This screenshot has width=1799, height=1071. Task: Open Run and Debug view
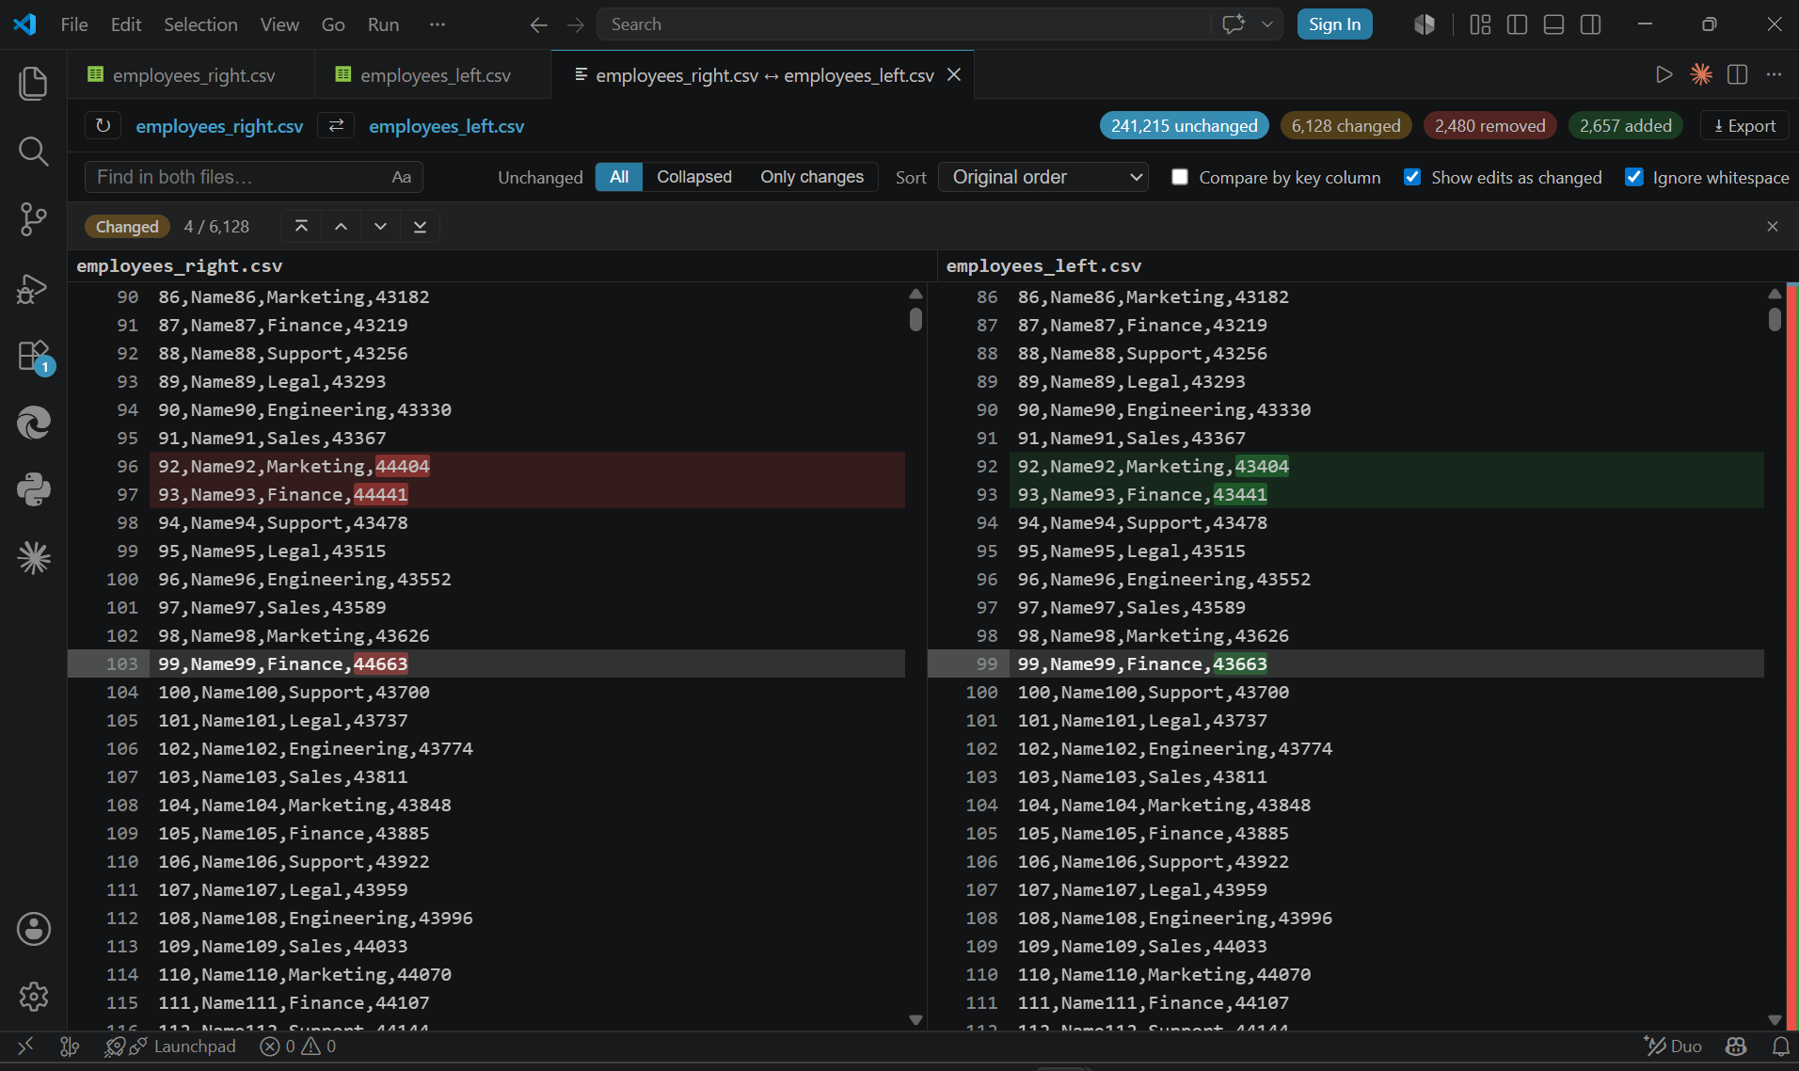click(33, 288)
